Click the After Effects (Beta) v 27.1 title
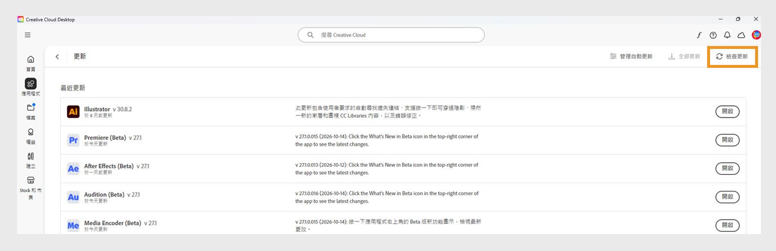This screenshot has height=251, width=776. 116,166
